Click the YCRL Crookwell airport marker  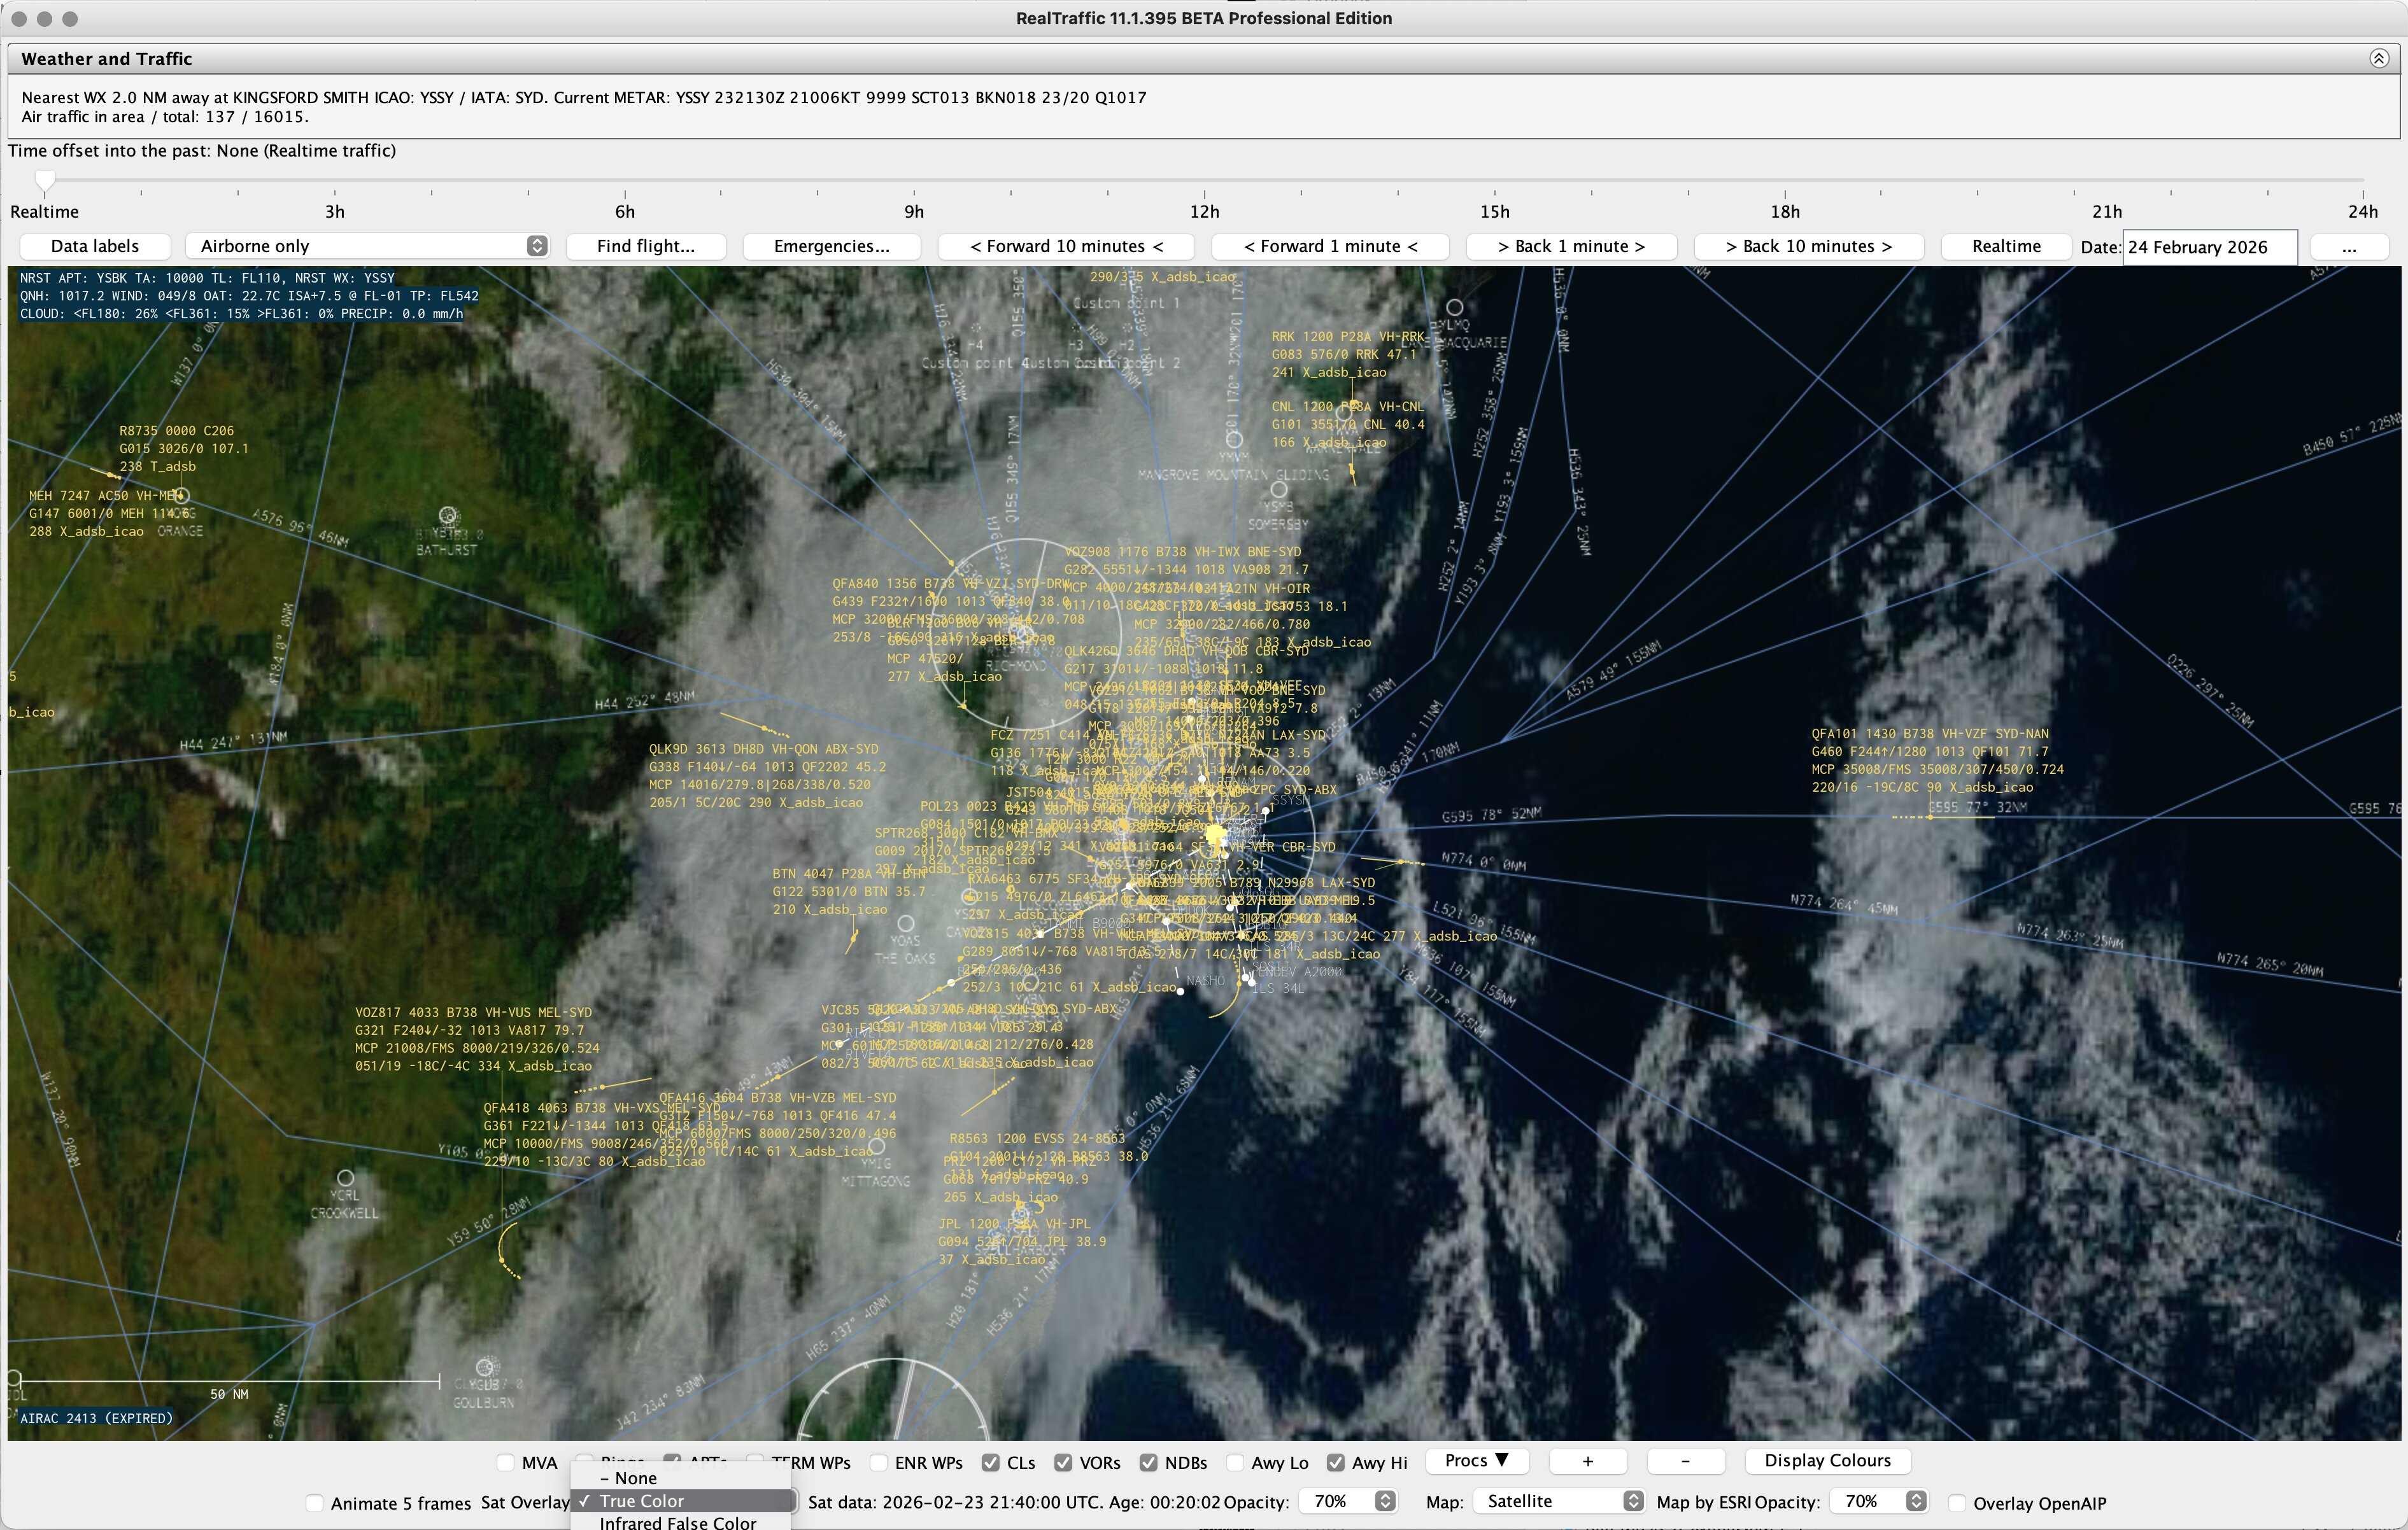click(345, 1177)
